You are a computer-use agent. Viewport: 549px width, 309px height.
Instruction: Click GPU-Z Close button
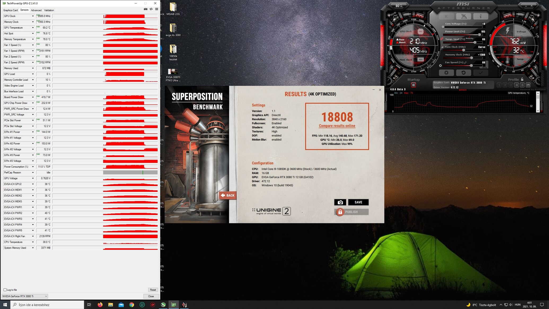(151, 296)
